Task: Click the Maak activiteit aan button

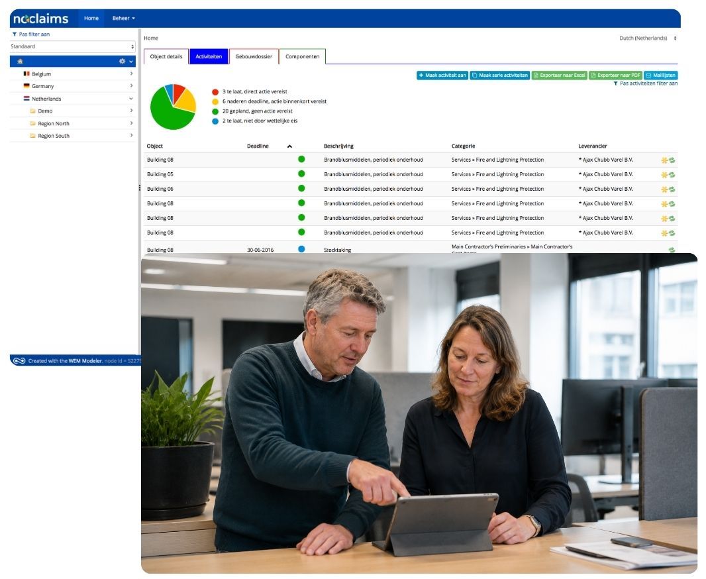Action: [442, 75]
